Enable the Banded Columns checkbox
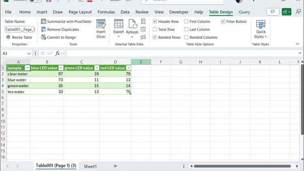 point(186,37)
